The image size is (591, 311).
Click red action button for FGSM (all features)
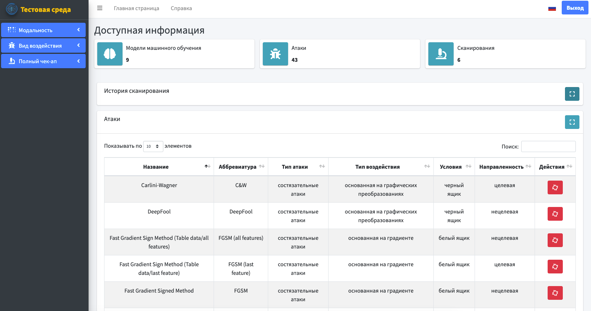555,240
